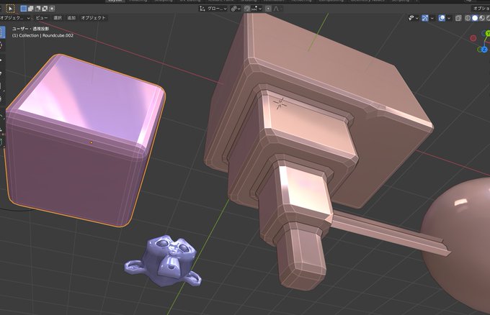
Task: Toggle X-ray mode
Action: click(458, 18)
